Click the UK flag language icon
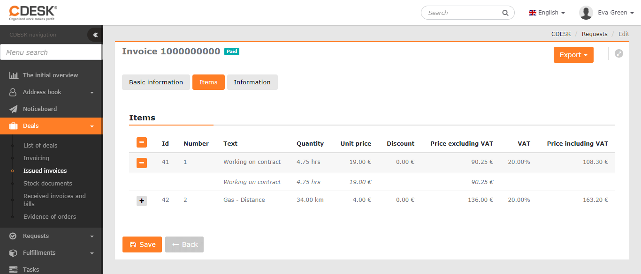641x274 pixels. (x=533, y=13)
